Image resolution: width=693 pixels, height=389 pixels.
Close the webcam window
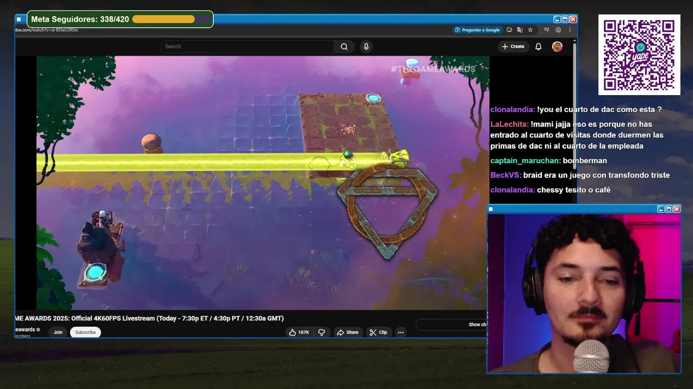[x=677, y=209]
